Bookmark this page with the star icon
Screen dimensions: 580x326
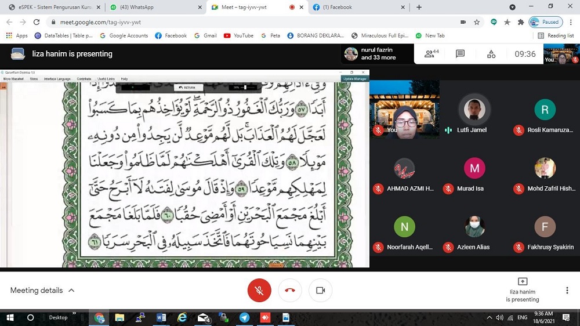coord(477,22)
